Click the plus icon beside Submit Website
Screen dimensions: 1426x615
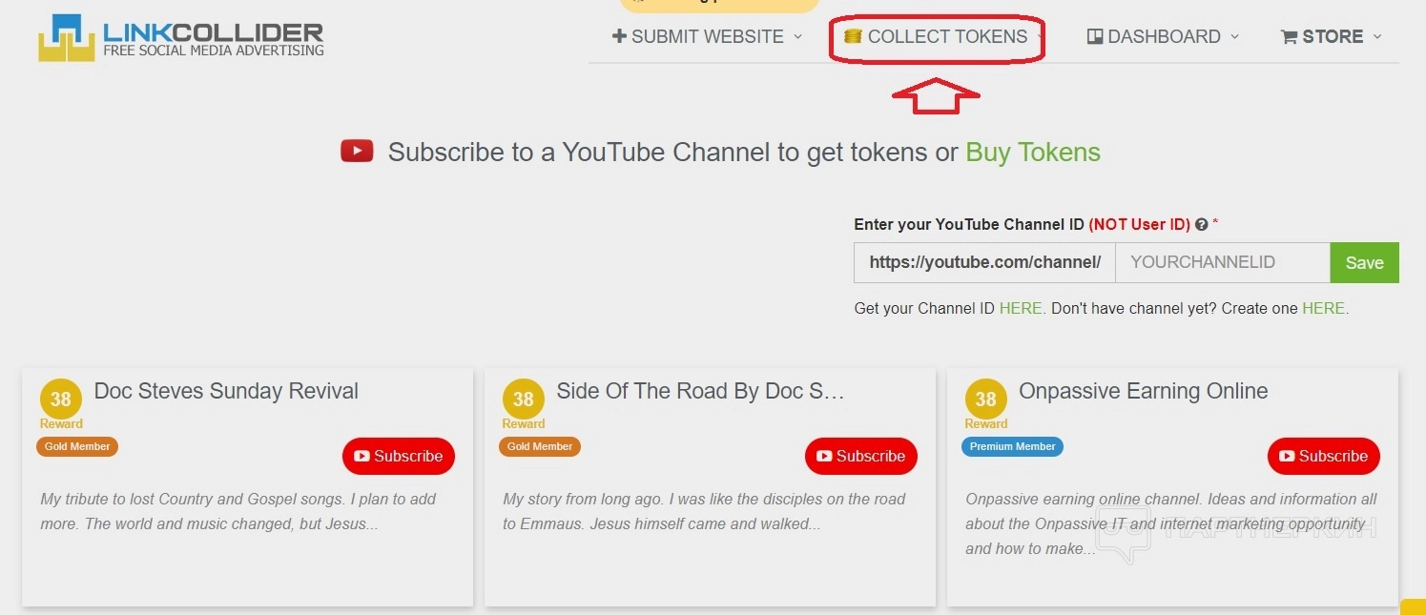tap(619, 36)
